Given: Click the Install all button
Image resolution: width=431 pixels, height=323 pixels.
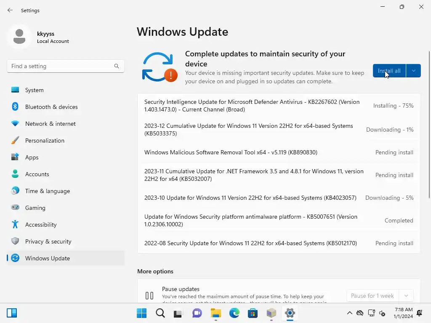Looking at the screenshot, I should point(389,71).
